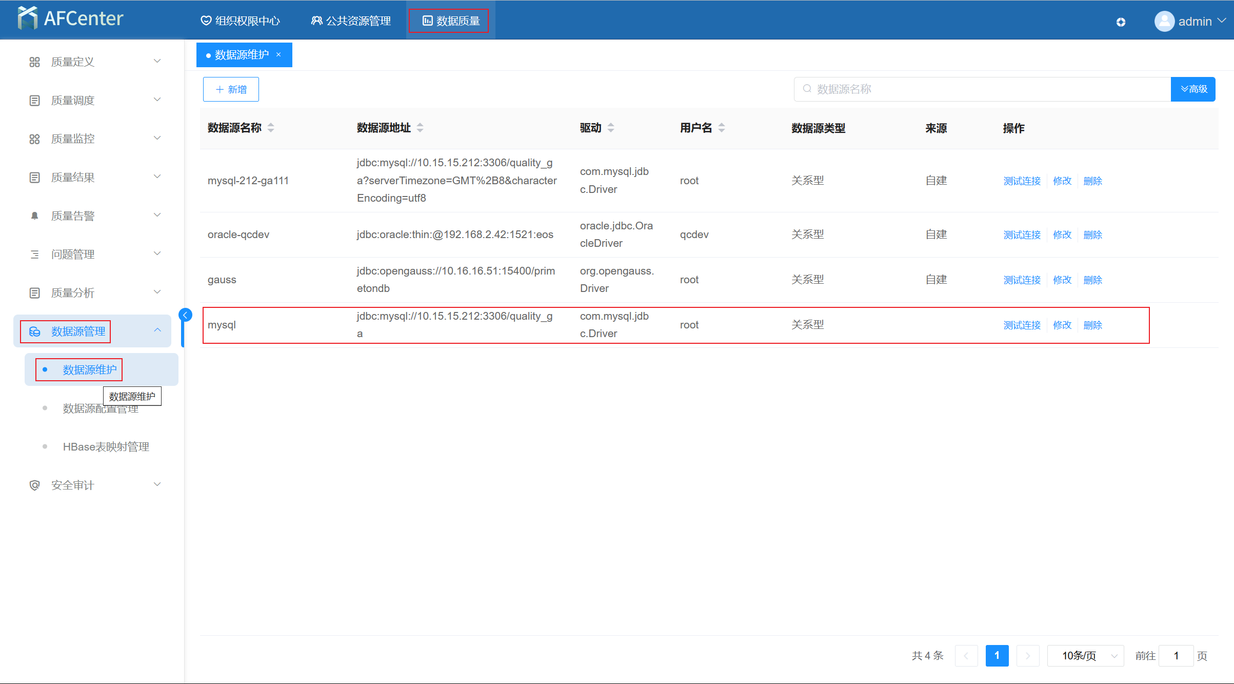This screenshot has height=684, width=1234.
Task: Click the admin user avatar icon
Action: (1164, 21)
